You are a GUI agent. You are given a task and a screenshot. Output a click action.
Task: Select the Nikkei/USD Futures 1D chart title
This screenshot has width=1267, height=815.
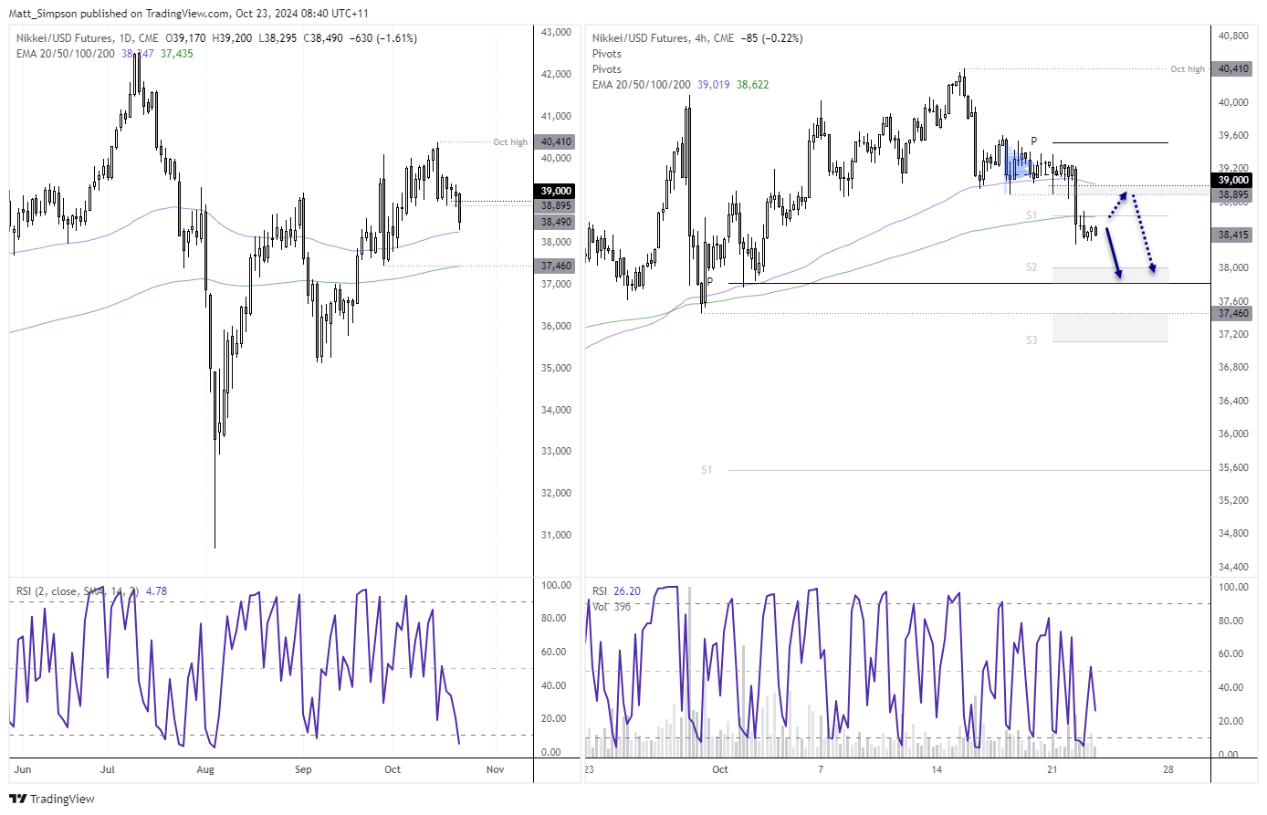point(87,38)
